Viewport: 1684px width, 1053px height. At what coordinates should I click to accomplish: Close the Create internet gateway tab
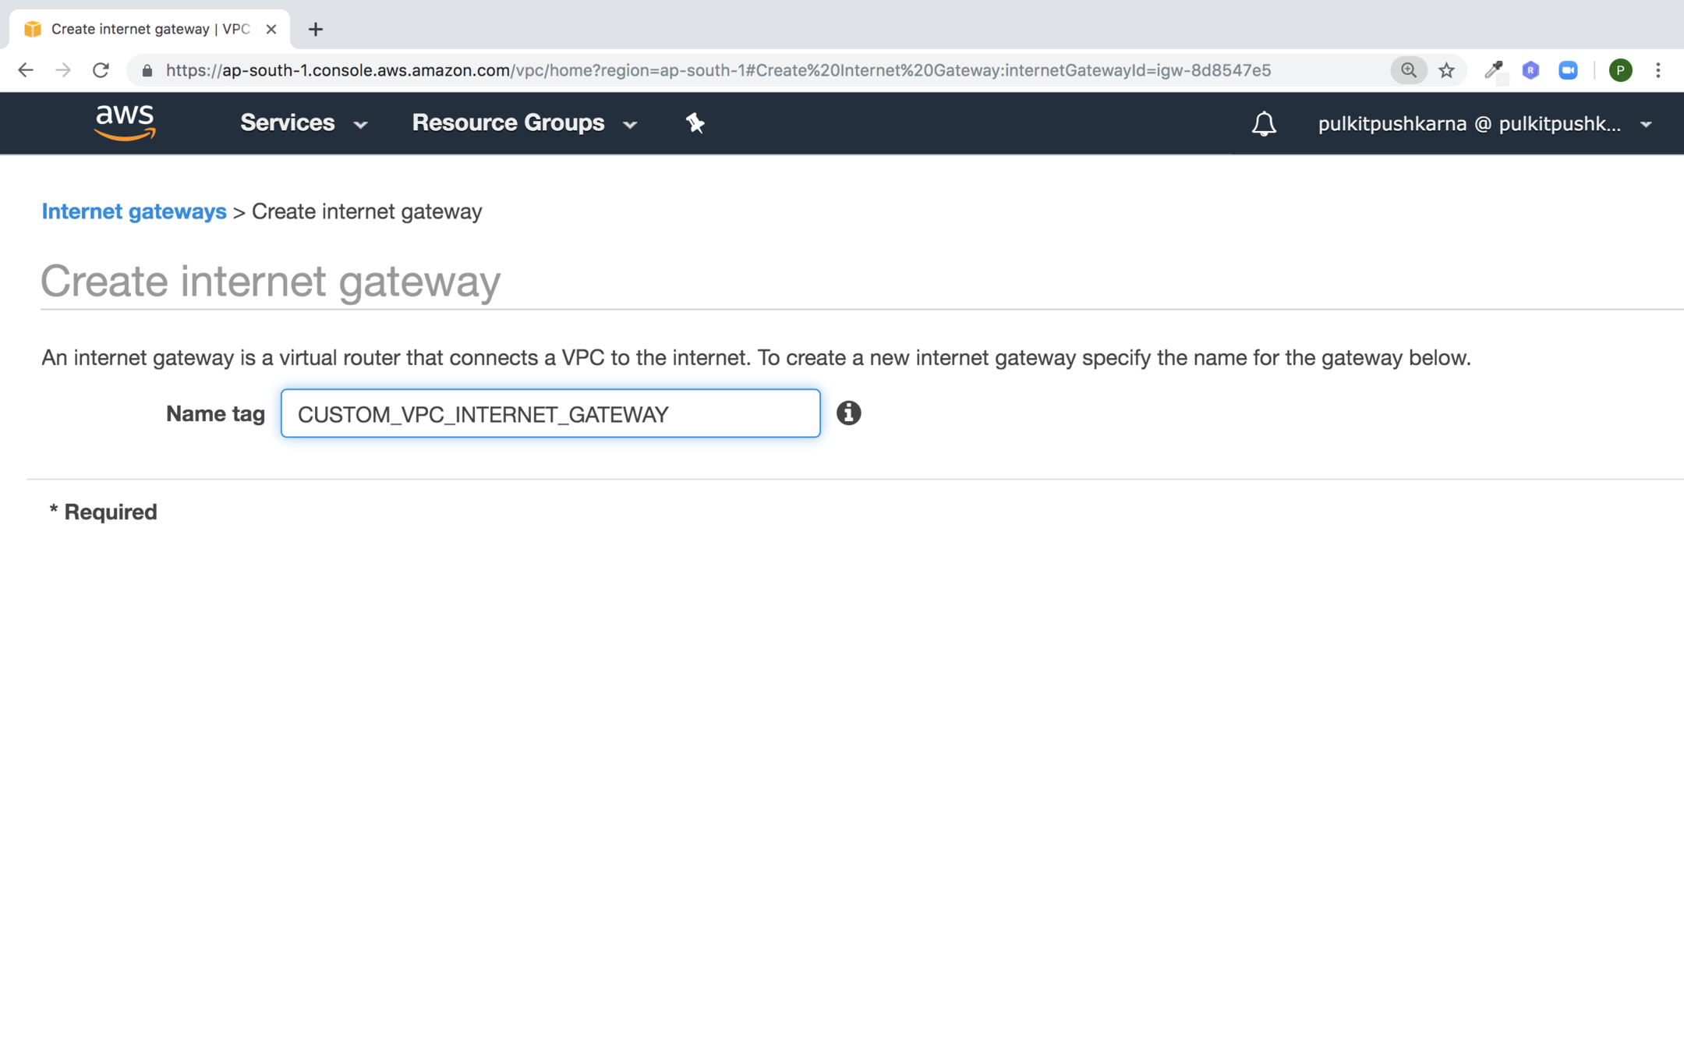tap(271, 29)
